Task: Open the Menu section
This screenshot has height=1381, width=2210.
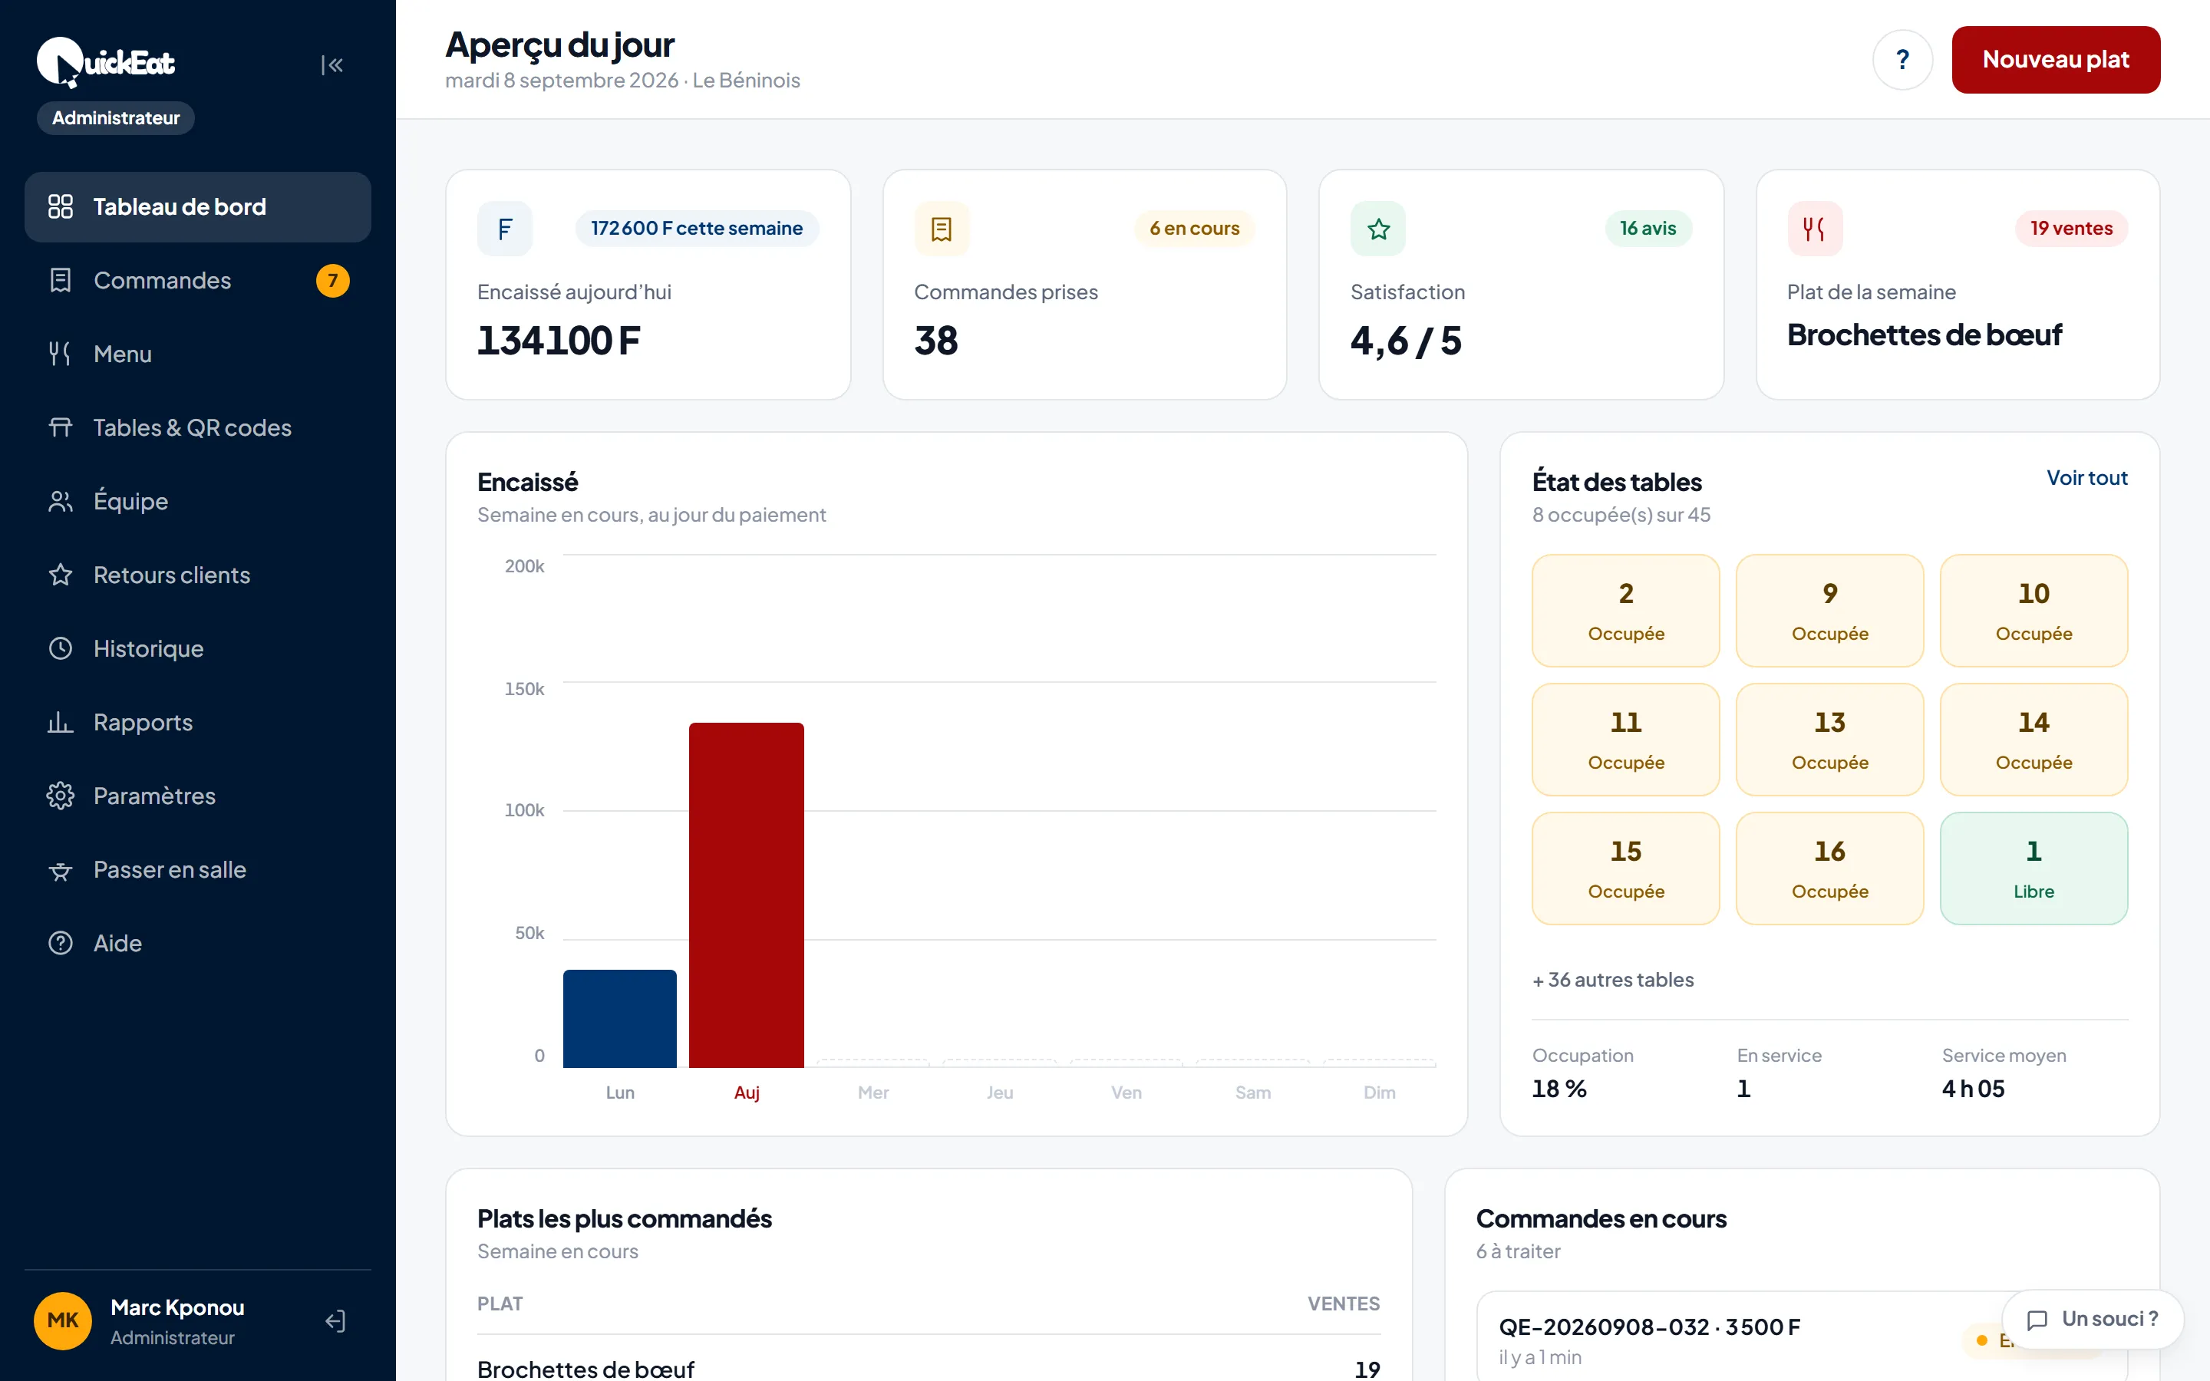Action: [197, 354]
